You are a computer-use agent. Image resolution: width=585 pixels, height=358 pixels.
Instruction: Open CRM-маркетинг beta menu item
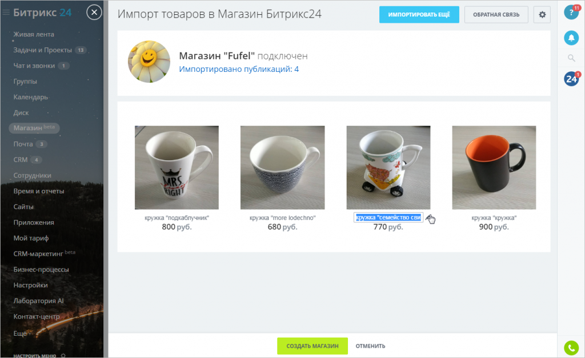point(45,254)
